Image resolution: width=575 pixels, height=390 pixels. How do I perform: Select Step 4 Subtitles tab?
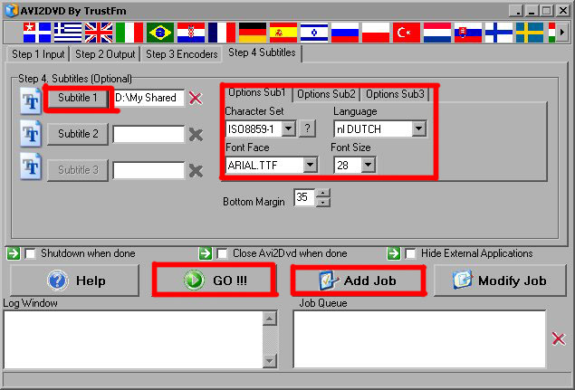(x=262, y=52)
